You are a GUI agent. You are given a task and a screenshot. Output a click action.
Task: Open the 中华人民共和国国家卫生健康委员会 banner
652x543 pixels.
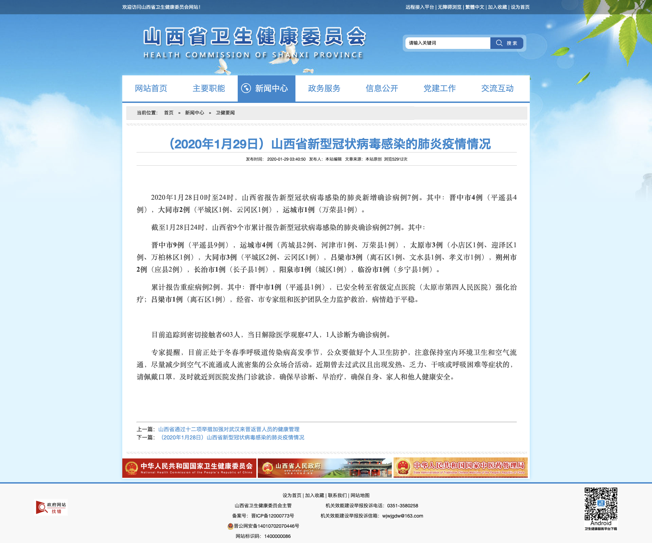189,468
